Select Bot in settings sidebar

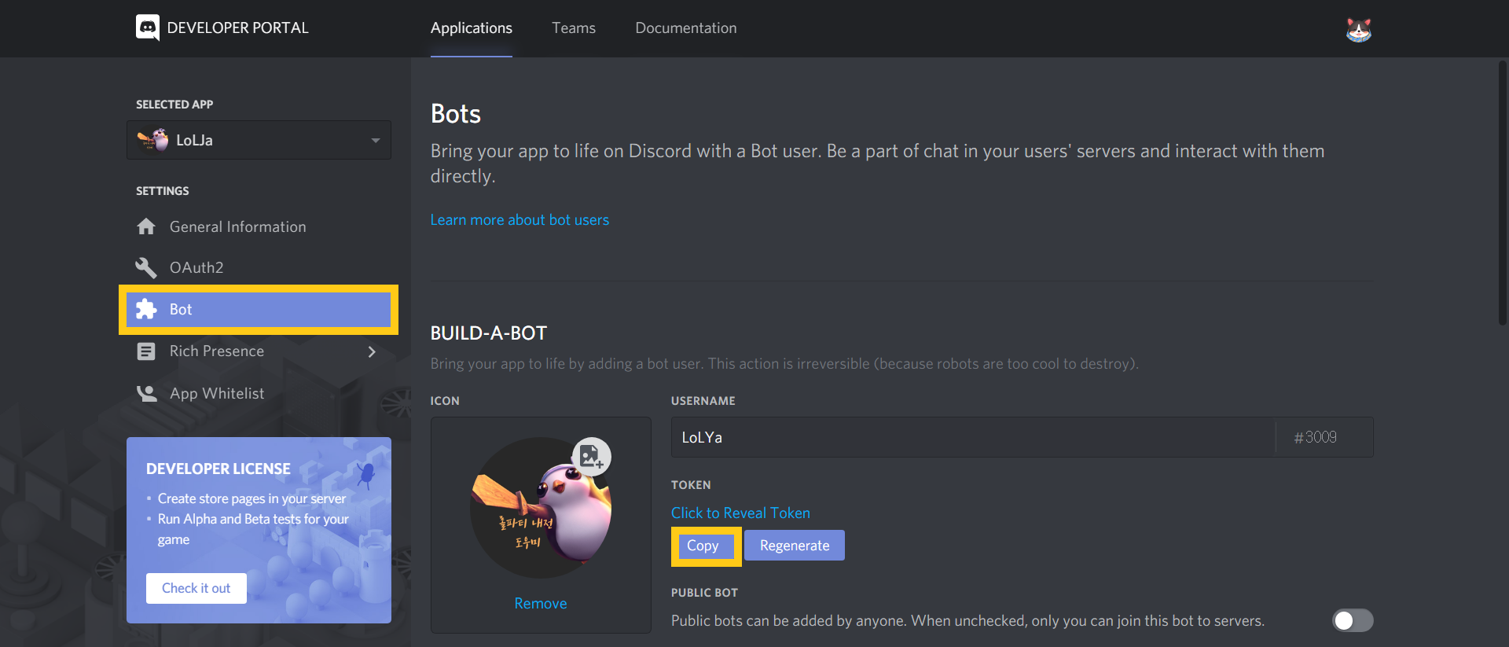tap(259, 309)
